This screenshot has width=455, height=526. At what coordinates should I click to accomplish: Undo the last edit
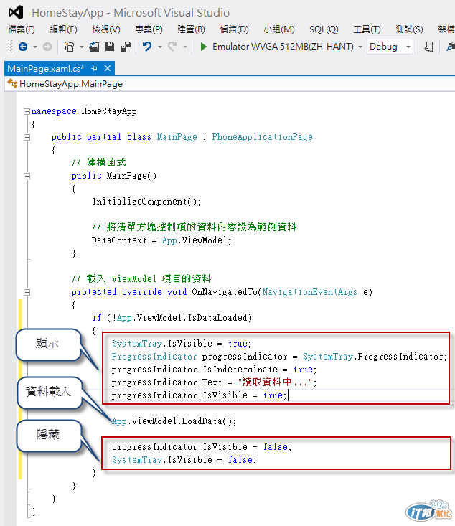coord(147,47)
